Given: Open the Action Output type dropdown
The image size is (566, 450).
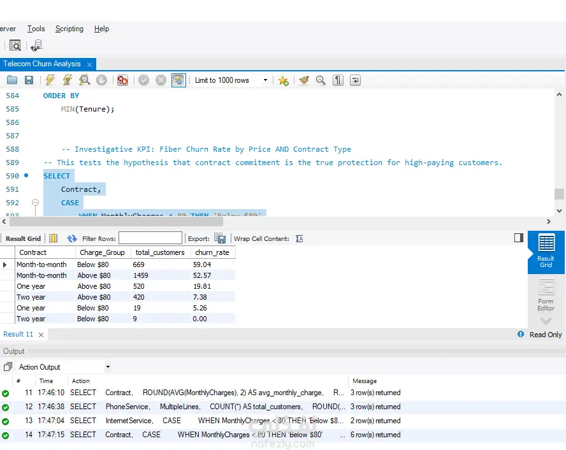Looking at the screenshot, I should coord(108,367).
